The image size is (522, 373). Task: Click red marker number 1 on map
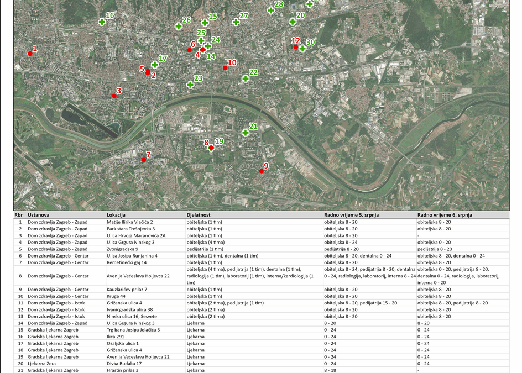[x=30, y=54]
